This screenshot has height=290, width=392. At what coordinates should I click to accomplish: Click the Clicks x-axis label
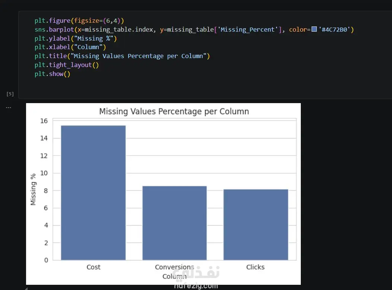pos(255,267)
